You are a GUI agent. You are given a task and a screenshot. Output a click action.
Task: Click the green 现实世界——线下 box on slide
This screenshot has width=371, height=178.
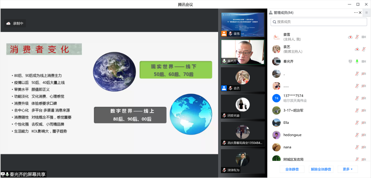point(176,70)
